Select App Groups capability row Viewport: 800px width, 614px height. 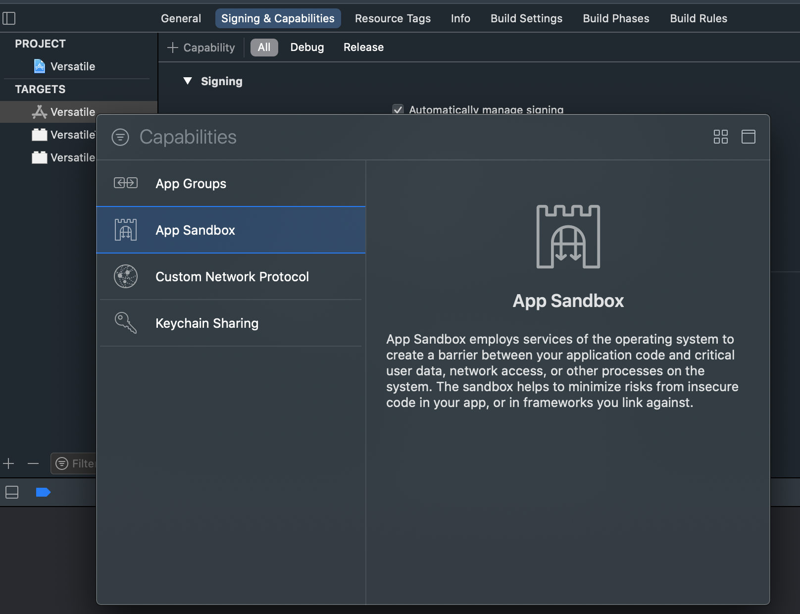231,183
